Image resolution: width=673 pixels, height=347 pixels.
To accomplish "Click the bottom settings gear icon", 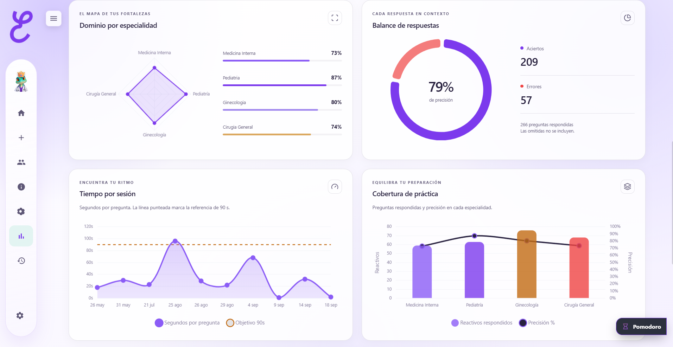I will (x=20, y=315).
